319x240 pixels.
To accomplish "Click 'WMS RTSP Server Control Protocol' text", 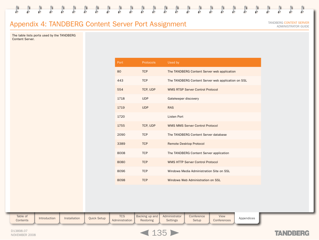I will coord(193,90).
